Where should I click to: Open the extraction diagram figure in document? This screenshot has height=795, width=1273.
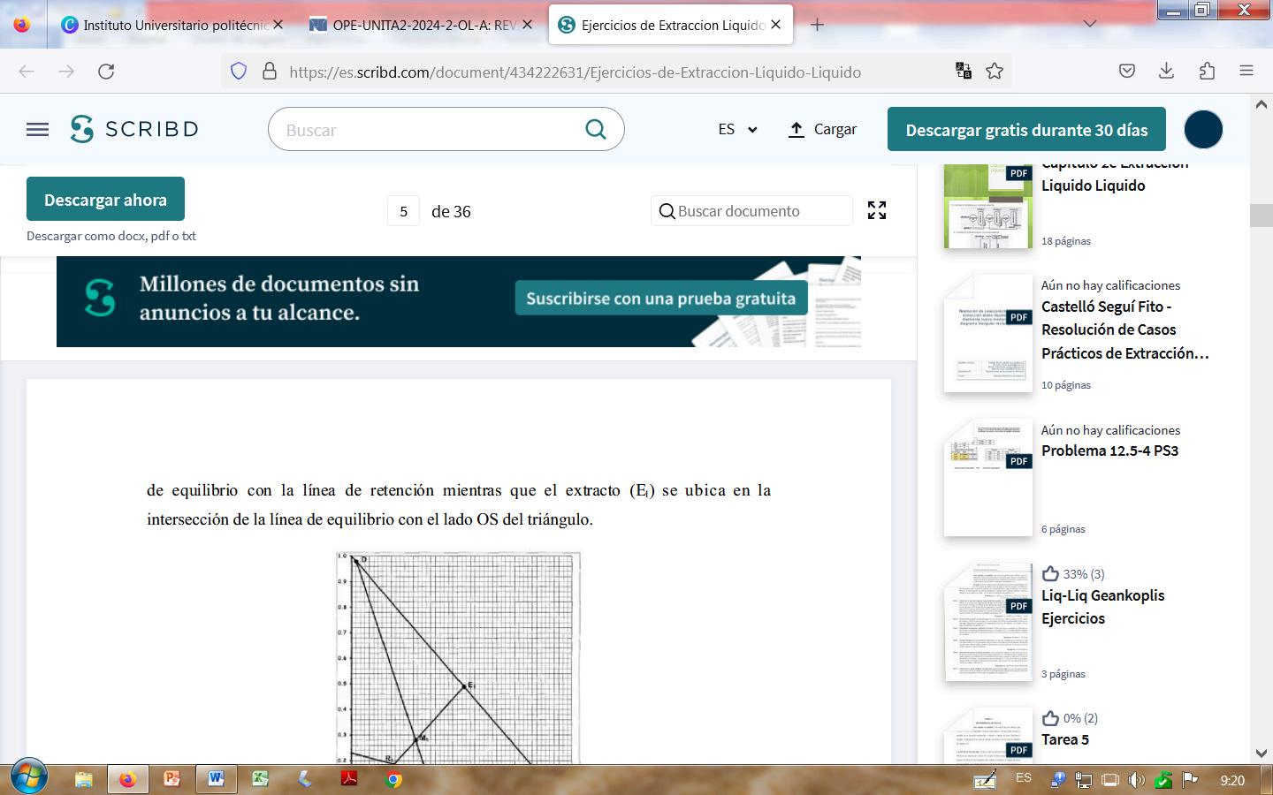pyautogui.click(x=459, y=657)
